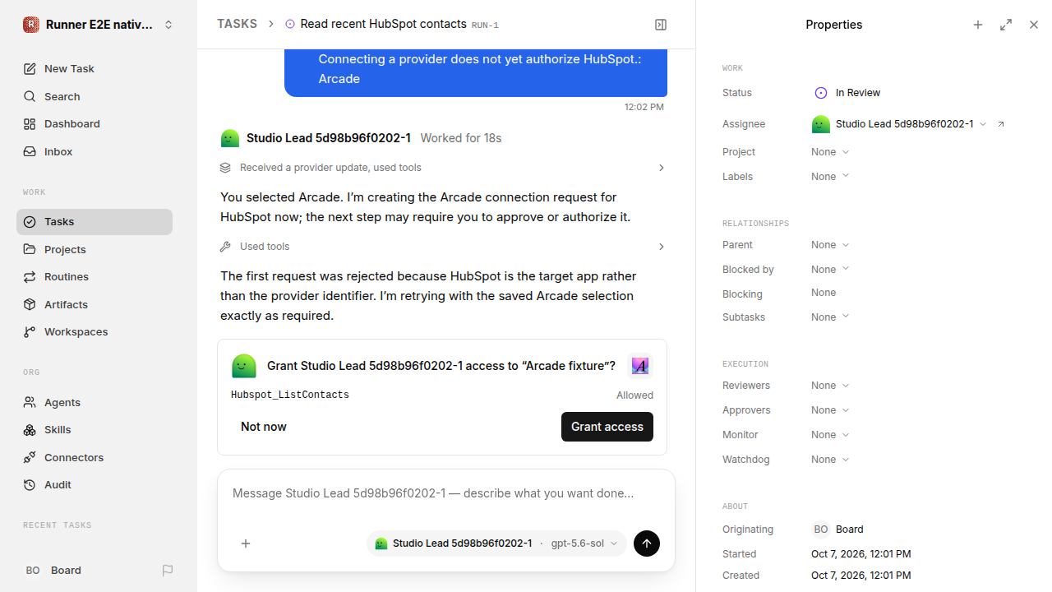Go to Dashboard
This screenshot has height=592, width=1052.
(x=95, y=124)
